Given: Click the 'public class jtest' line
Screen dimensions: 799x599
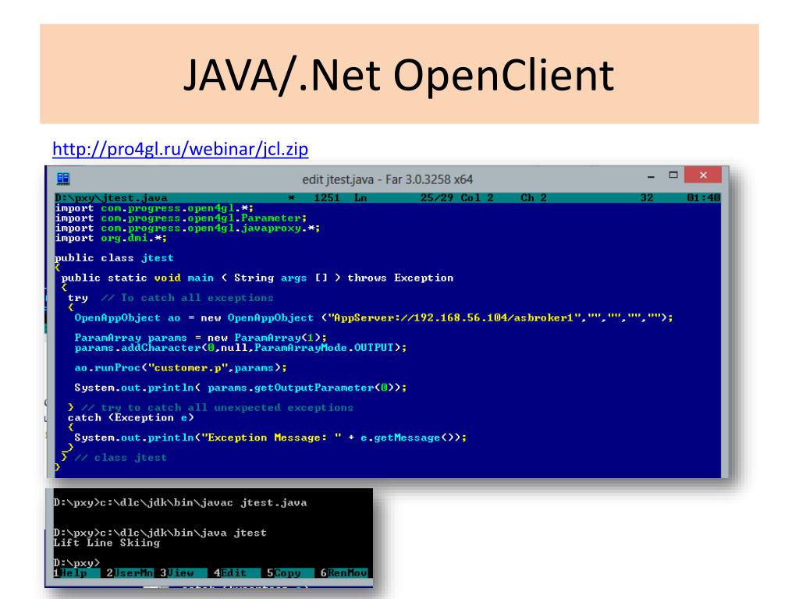Looking at the screenshot, I should 114,257.
